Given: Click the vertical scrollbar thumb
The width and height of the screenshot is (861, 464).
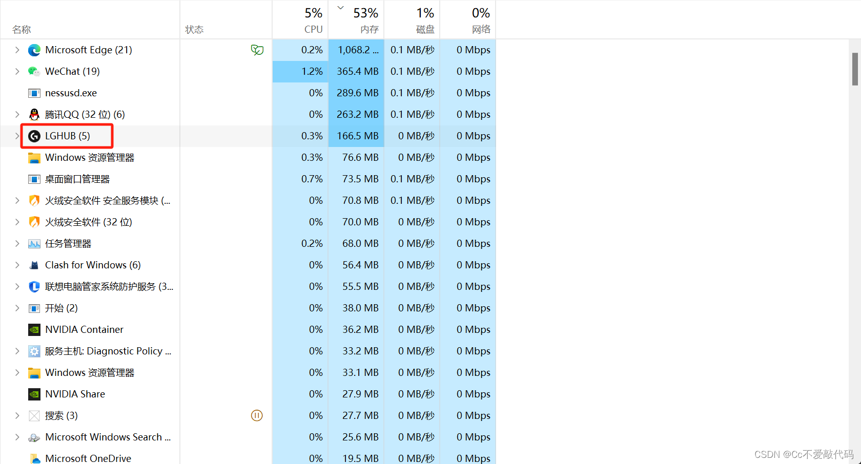Looking at the screenshot, I should (x=855, y=69).
